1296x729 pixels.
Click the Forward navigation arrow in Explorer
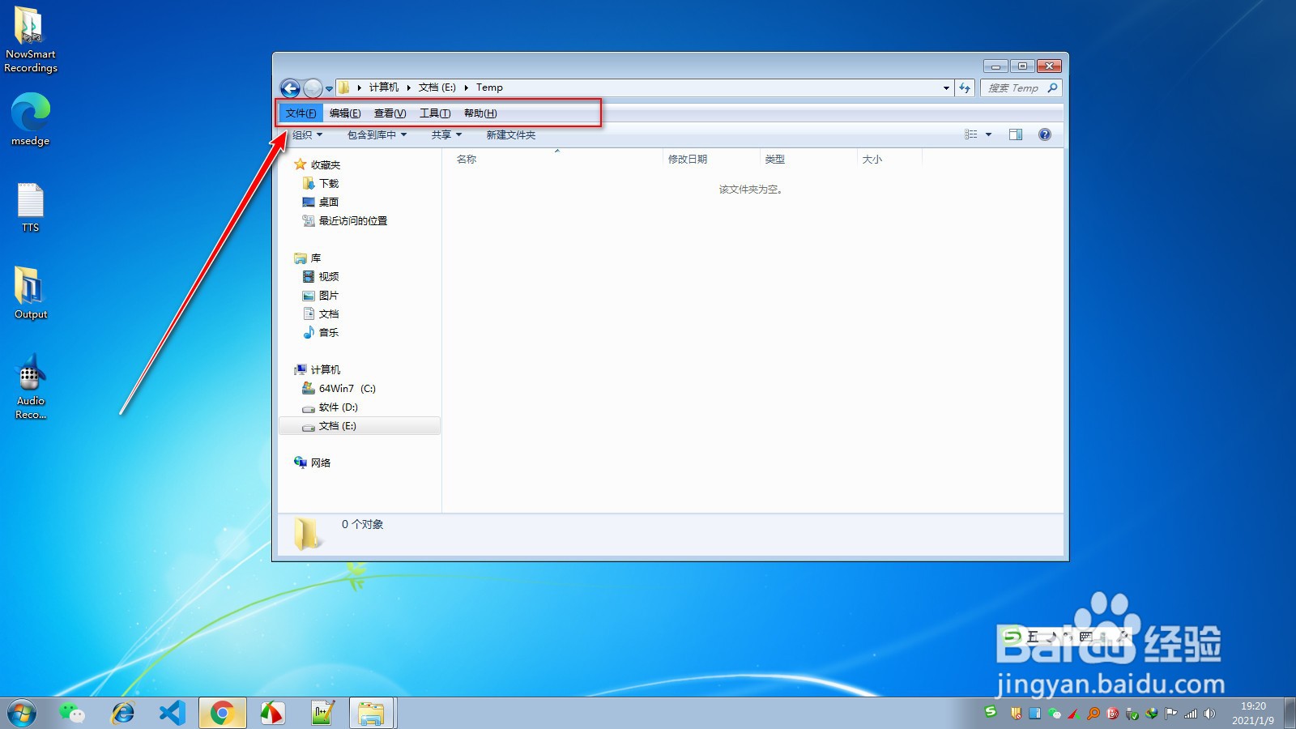click(313, 88)
